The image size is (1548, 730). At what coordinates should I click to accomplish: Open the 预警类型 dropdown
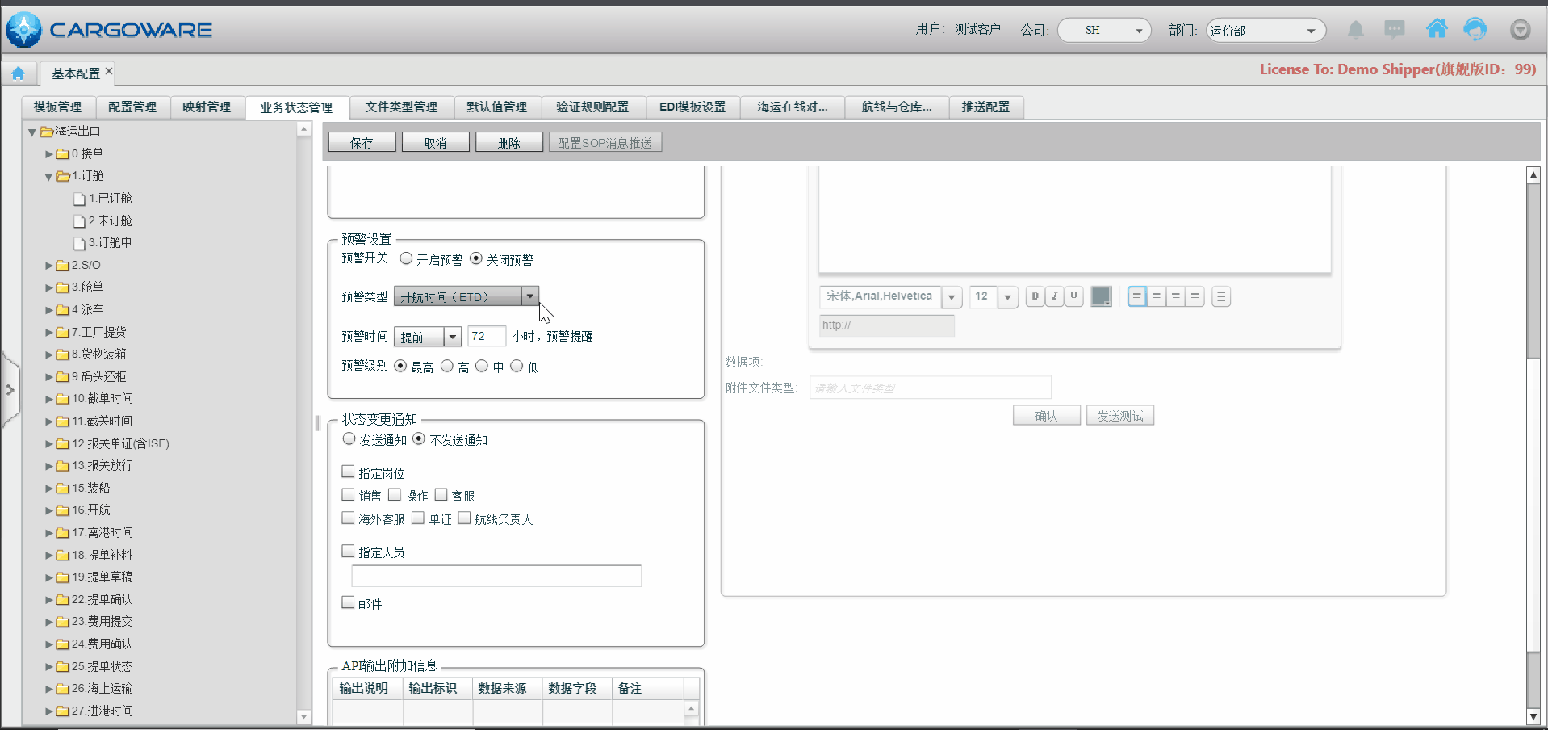pos(529,296)
